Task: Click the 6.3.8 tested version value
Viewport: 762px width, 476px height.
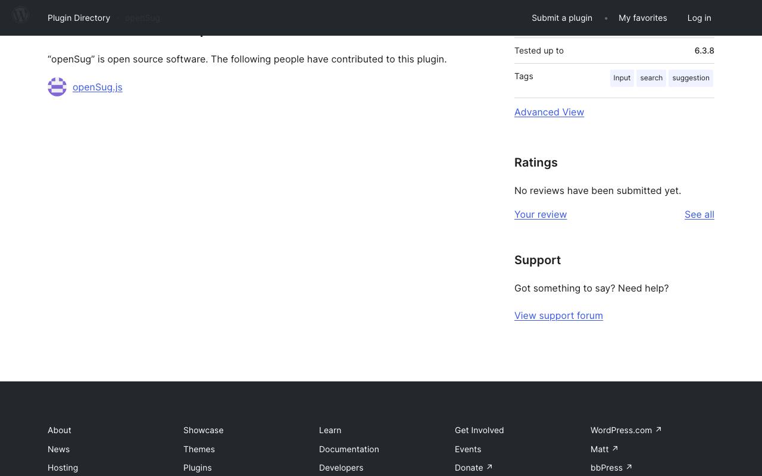Action: (x=704, y=51)
